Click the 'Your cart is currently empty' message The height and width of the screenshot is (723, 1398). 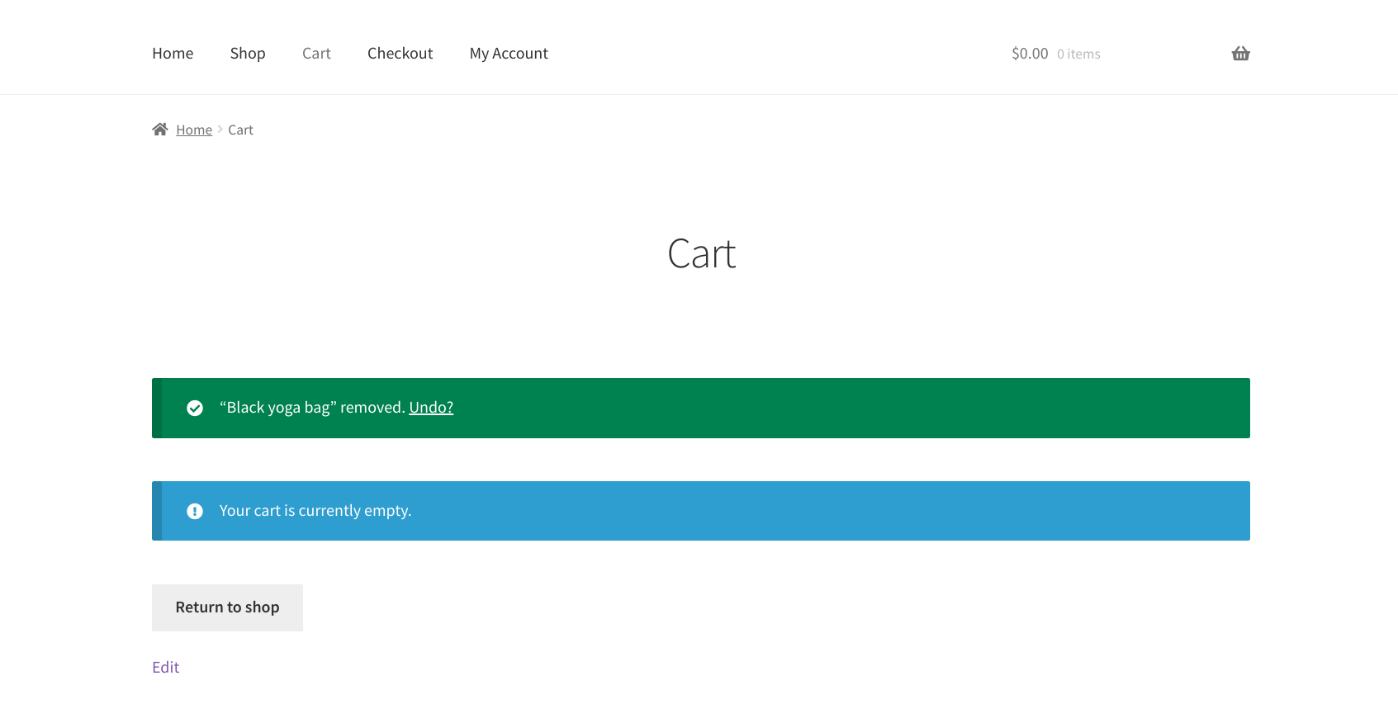(315, 511)
